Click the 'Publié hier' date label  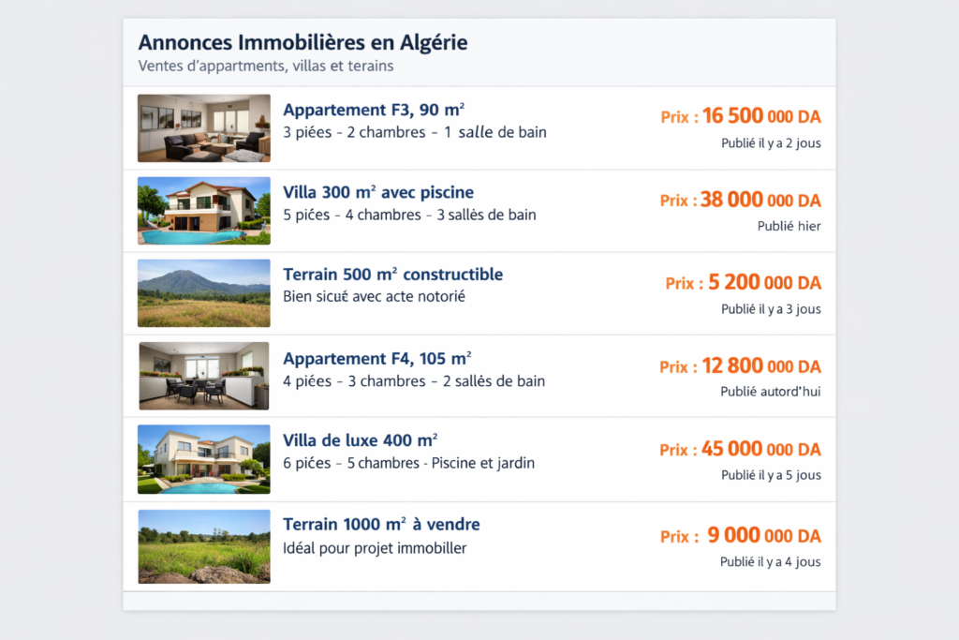pos(789,226)
